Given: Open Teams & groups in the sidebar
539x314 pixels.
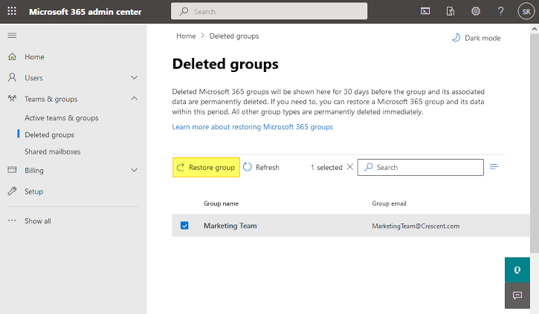Looking at the screenshot, I should 51,99.
